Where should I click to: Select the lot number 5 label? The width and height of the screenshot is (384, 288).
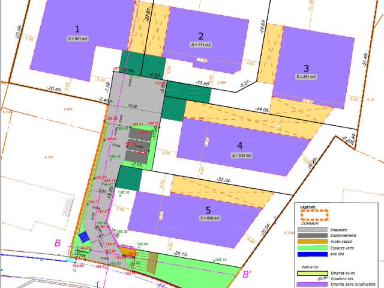point(208,210)
